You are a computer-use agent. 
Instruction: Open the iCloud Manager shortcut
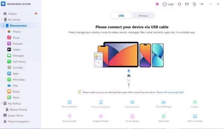[x=163, y=104]
